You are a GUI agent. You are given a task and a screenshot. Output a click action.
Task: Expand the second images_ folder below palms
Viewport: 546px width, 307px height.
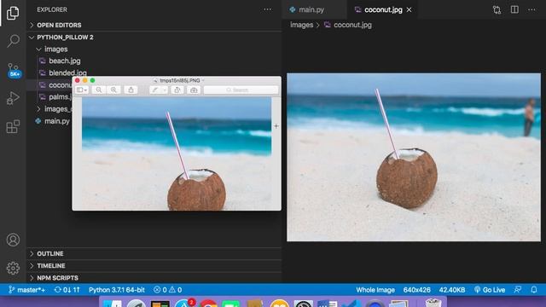point(55,109)
